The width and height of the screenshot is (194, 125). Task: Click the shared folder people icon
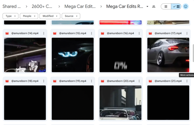coord(154,6)
